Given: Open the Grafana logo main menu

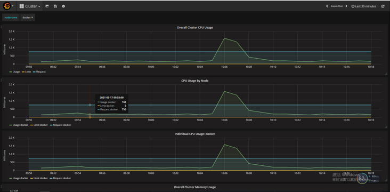Looking at the screenshot, I should pos(8,6).
